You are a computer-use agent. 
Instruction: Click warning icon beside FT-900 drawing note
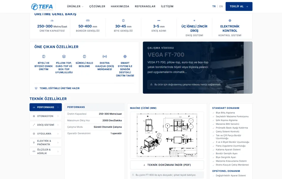point(133,175)
